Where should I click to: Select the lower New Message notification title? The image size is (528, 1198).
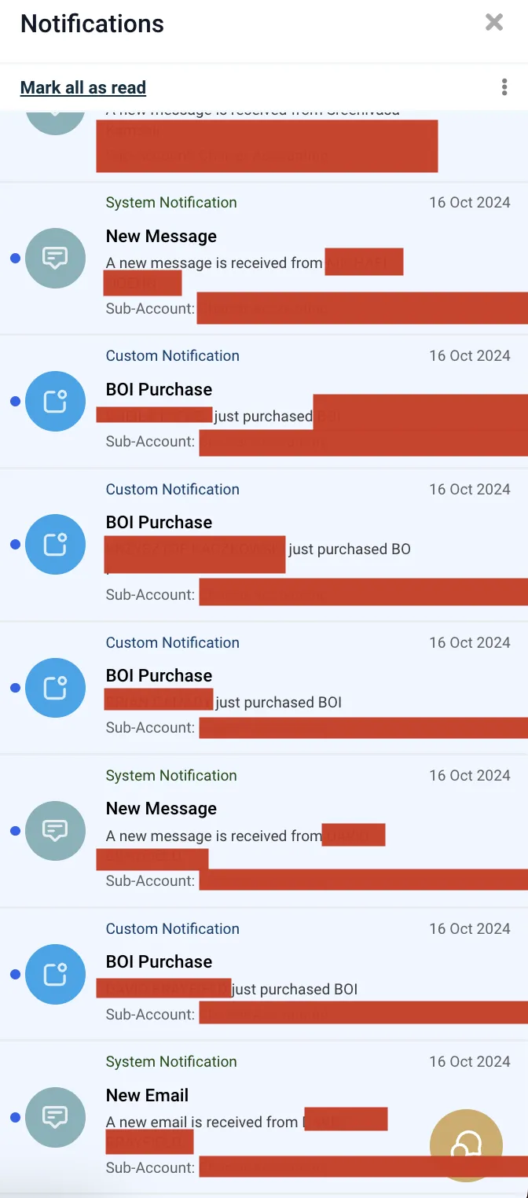[161, 808]
